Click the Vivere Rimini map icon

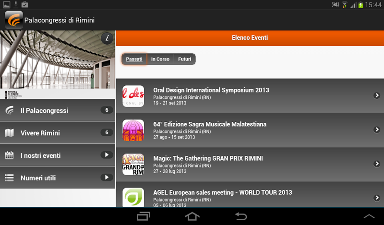[x=9, y=133]
